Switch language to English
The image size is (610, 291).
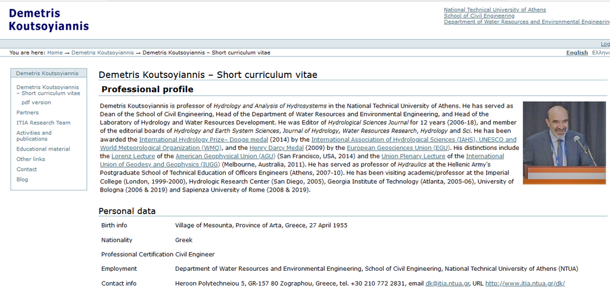(577, 53)
